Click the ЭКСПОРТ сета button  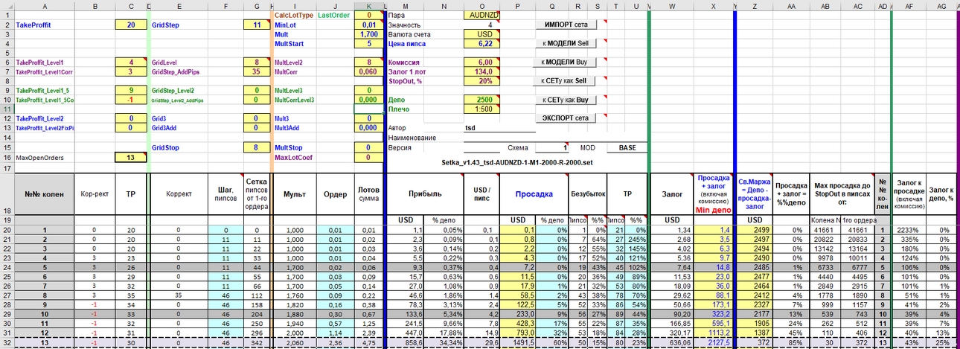[x=566, y=118]
